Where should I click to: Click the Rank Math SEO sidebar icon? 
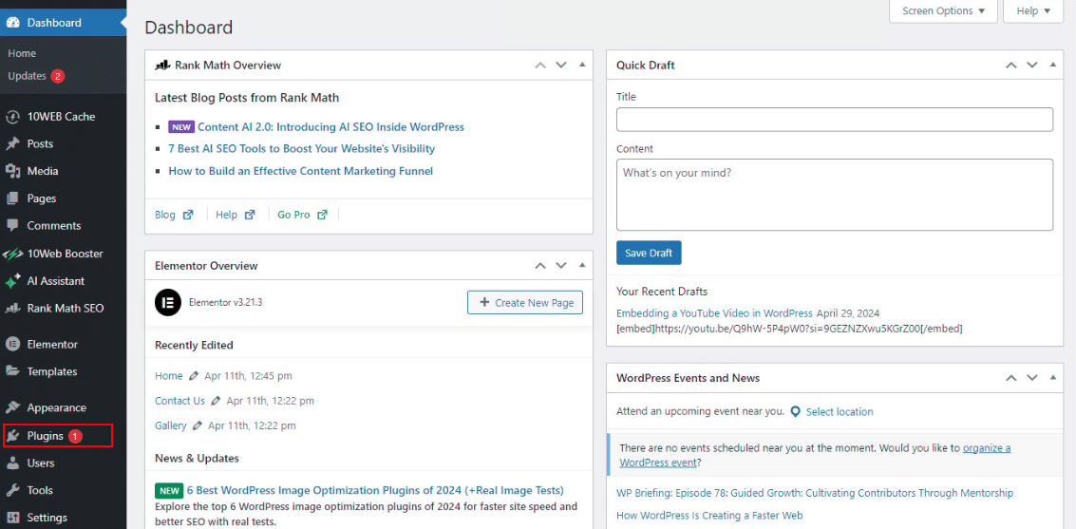[12, 309]
